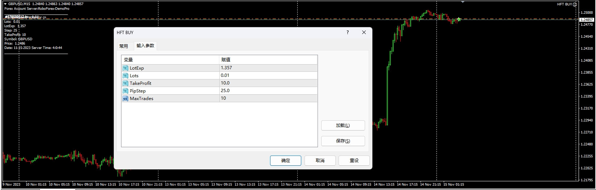This screenshot has width=596, height=190.
Task: Click the Forex Account Server text
Action: [x=37, y=9]
